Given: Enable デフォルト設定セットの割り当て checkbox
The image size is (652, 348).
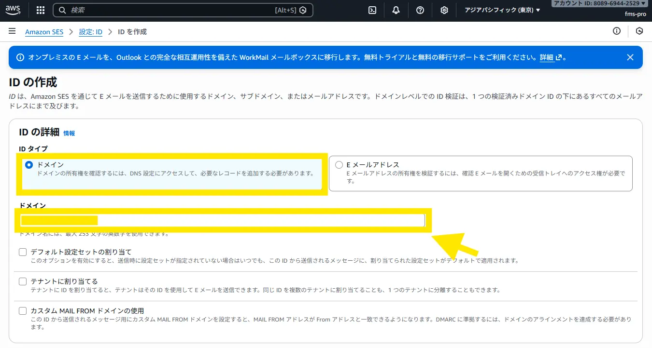Looking at the screenshot, I should 23,252.
